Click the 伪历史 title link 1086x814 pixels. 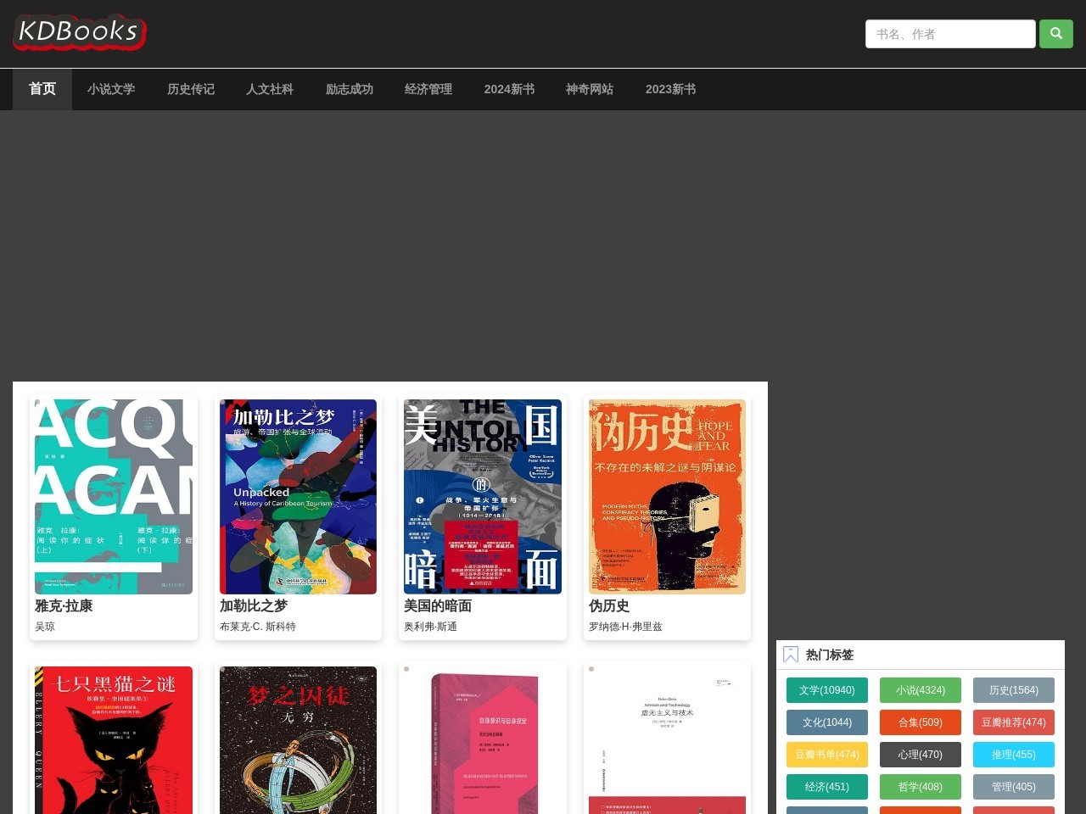[609, 605]
